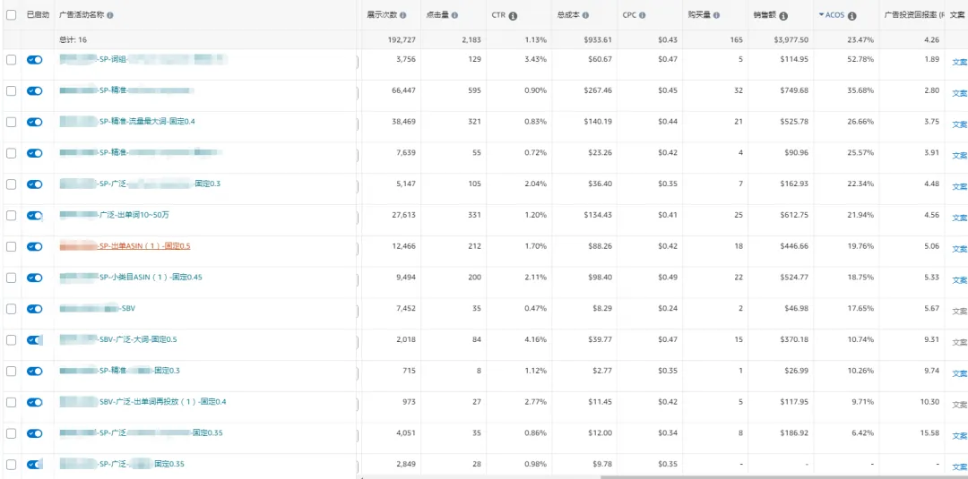Click the 已启动 column header
Viewport: 968px width, 479px height.
[x=38, y=15]
